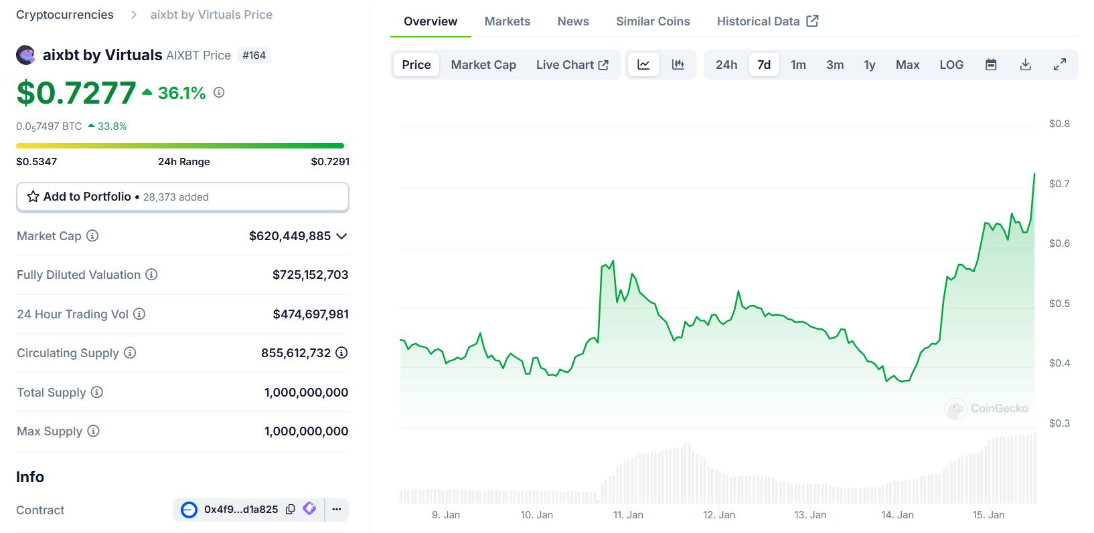
Task: Click the star icon in Add to Portfolio
Action: [33, 197]
